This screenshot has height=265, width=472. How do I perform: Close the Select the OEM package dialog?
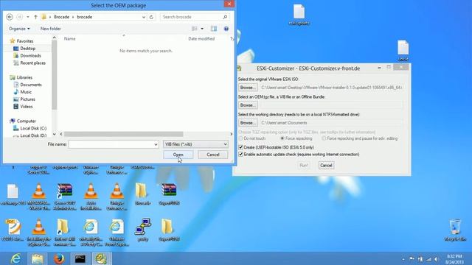coord(229,4)
